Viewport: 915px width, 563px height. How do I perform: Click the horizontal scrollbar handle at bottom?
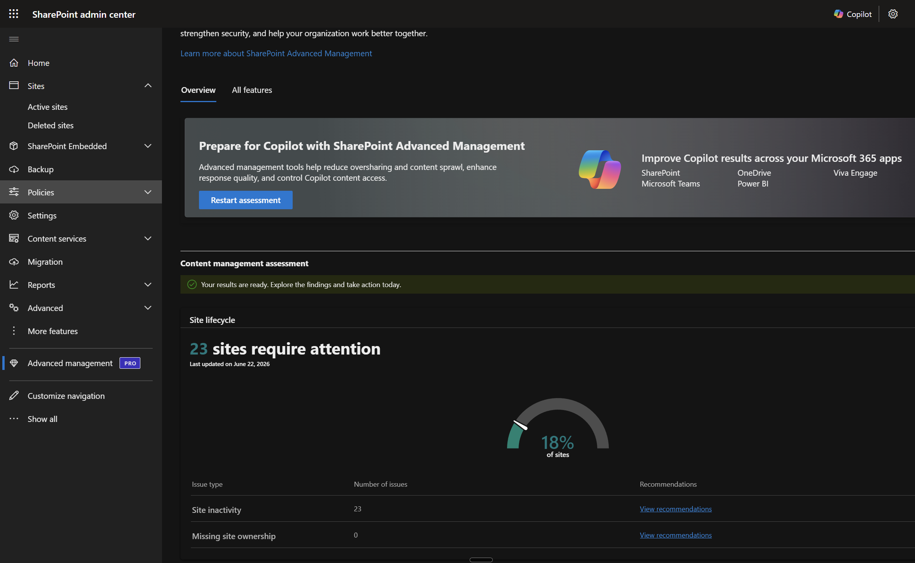tap(481, 560)
